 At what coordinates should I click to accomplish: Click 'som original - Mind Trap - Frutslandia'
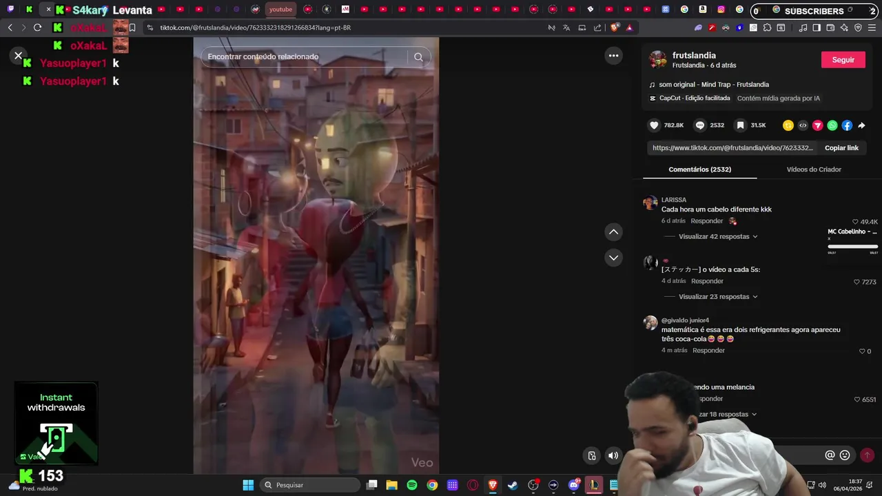click(713, 85)
